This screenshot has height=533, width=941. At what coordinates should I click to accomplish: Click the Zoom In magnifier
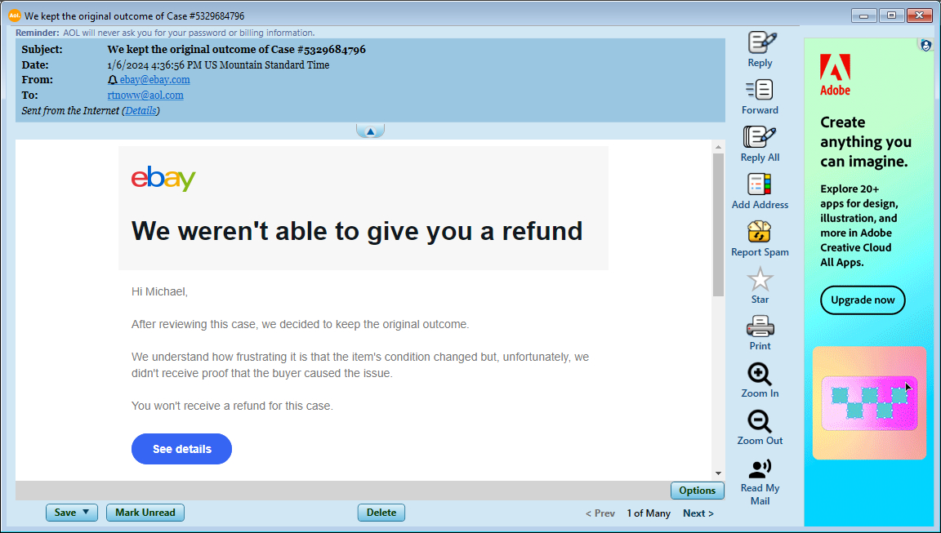click(760, 374)
